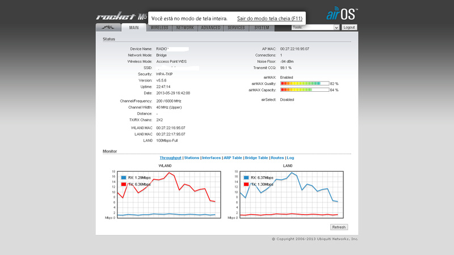Click the LAN0 MAC 00:27:22:17:95:07
The width and height of the screenshot is (454, 255).
coord(171,134)
